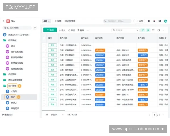170x136 pixels.
Task: Open the help question-mark icon
Action: (160, 21)
